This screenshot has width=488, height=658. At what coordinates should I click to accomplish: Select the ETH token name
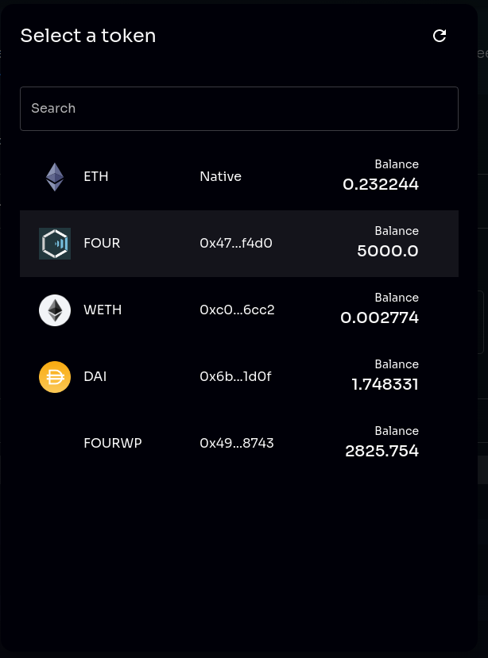pos(96,177)
